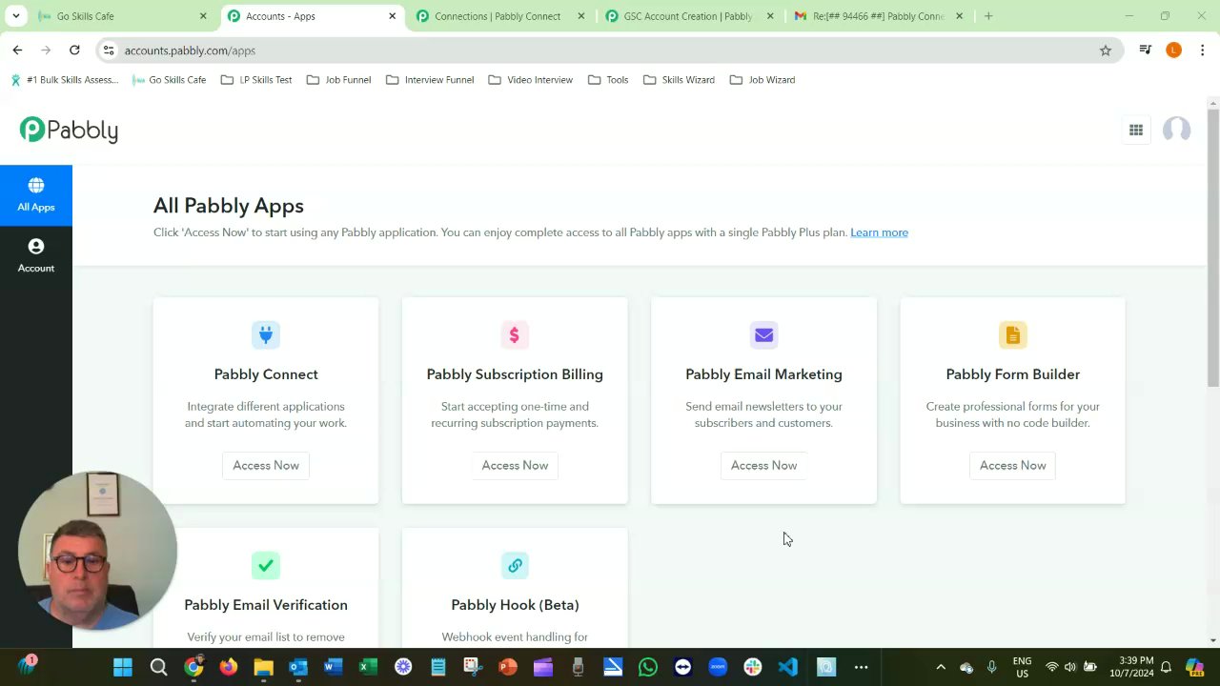Open Firefox from the taskbar
The image size is (1220, 686).
pyautogui.click(x=228, y=668)
